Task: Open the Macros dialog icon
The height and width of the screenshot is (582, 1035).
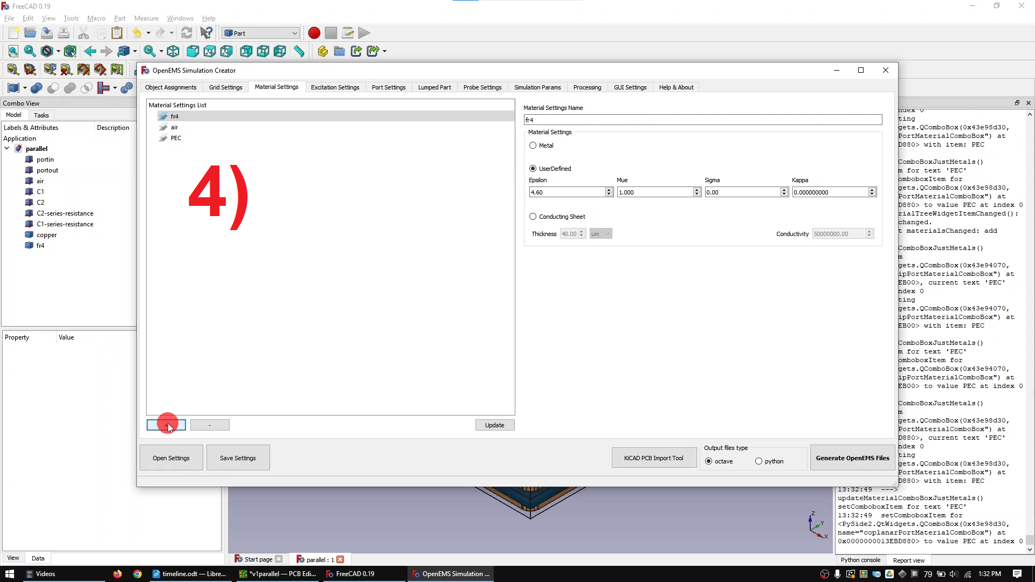Action: pos(348,33)
